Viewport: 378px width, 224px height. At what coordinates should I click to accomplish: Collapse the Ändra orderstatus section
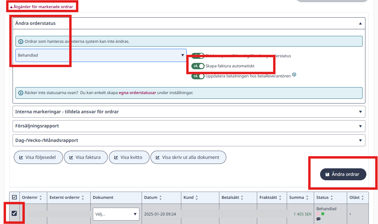189,23
